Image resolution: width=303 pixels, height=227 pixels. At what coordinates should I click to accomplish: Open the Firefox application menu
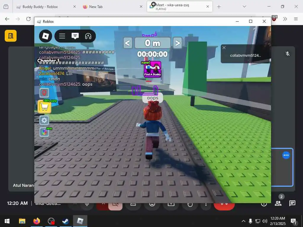[296, 19]
